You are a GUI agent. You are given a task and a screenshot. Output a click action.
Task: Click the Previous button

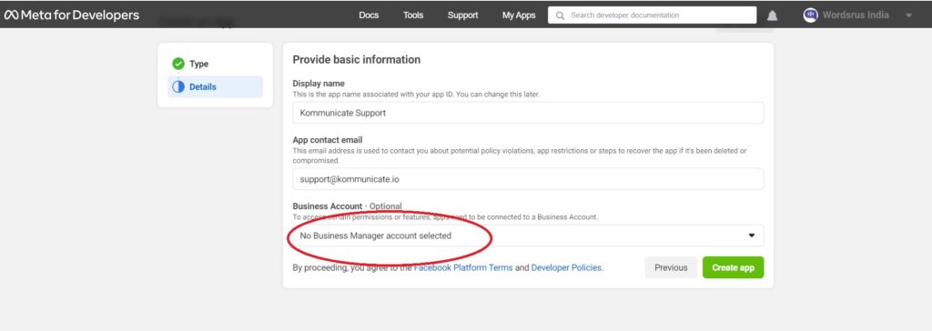coord(671,267)
